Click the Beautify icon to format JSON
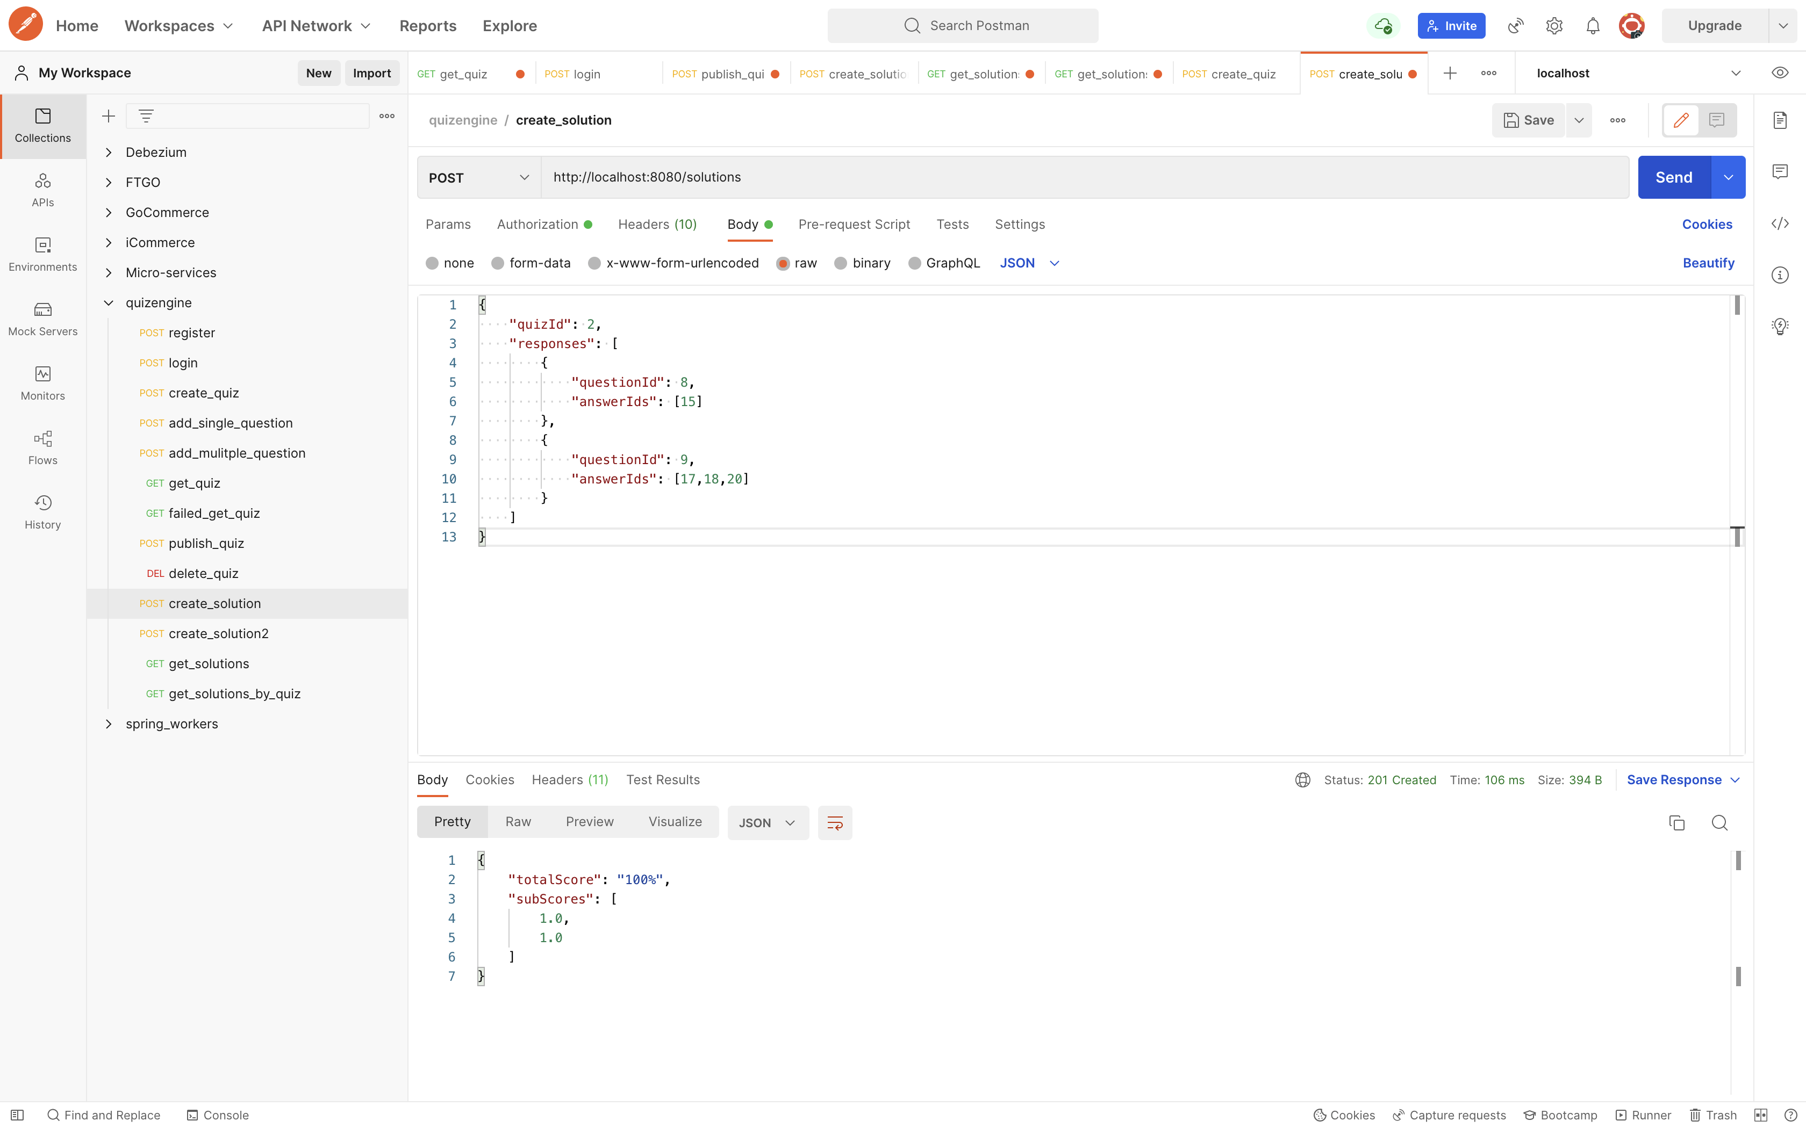Image resolution: width=1806 pixels, height=1128 pixels. 1709,264
